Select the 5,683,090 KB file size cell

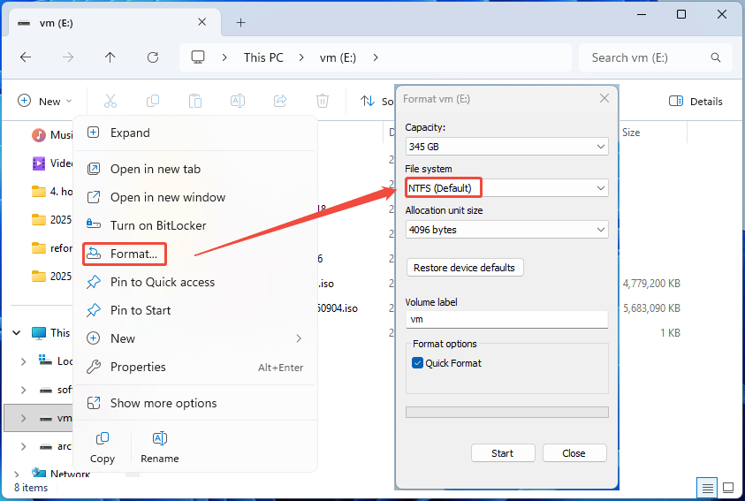point(651,308)
